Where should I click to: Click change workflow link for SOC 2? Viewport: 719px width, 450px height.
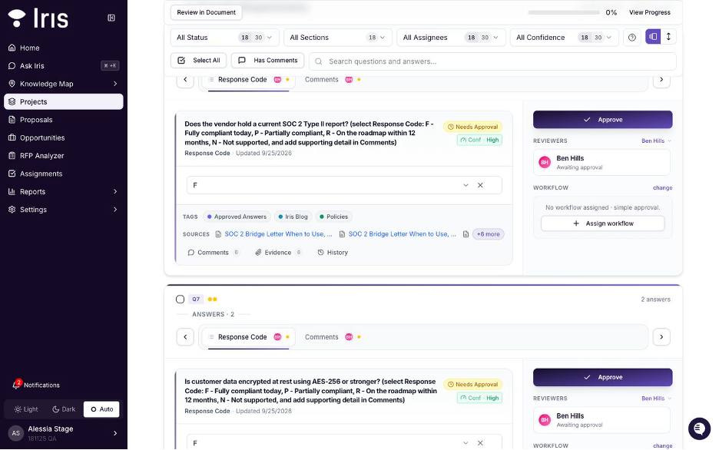pos(663,188)
